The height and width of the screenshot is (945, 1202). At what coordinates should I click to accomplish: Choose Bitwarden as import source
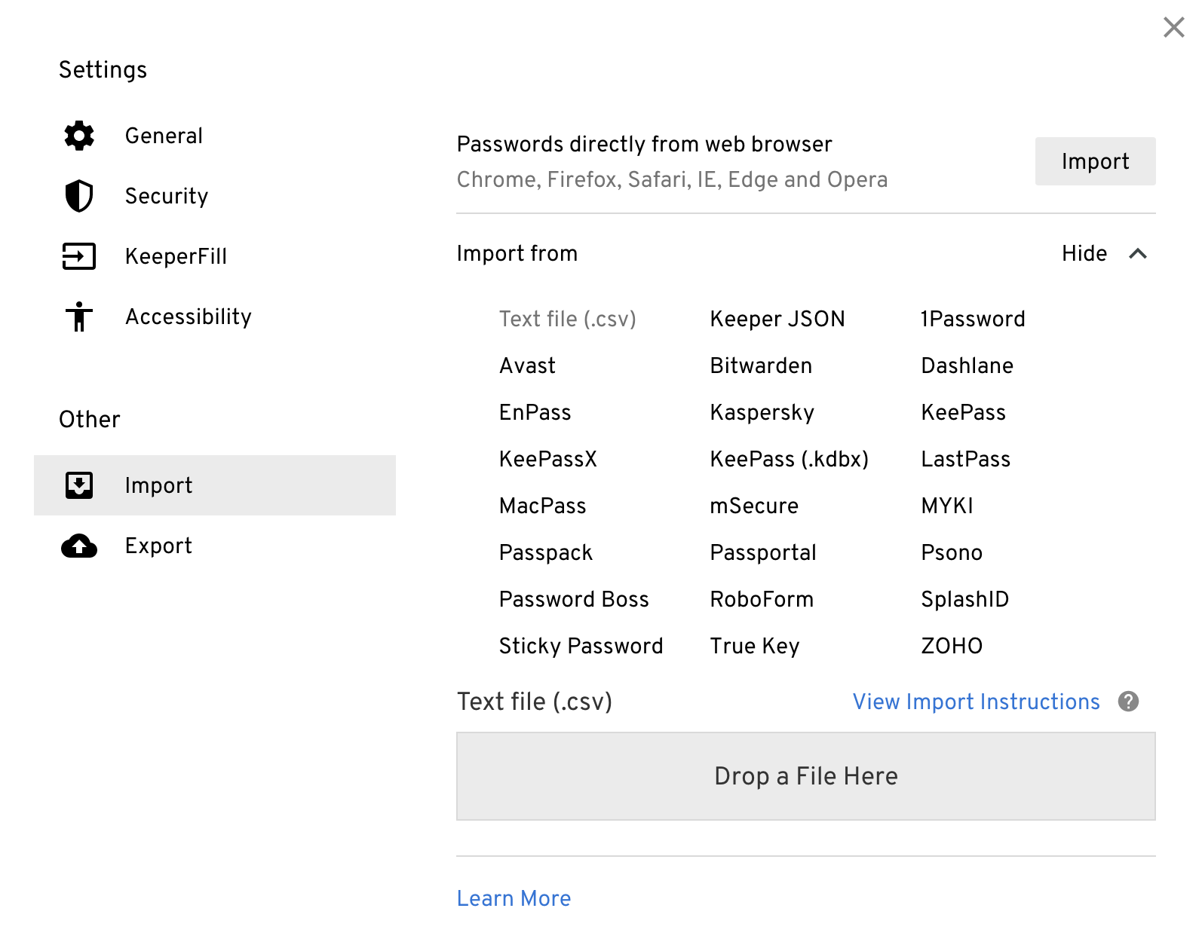(761, 365)
